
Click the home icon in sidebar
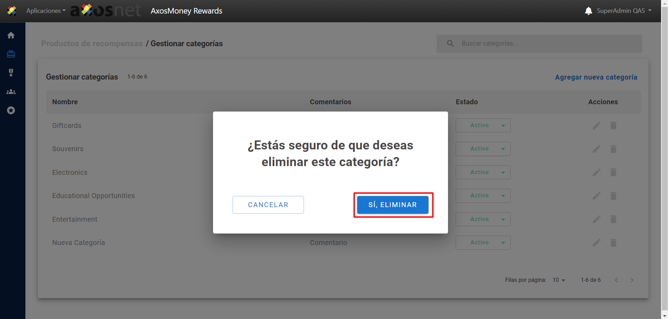point(11,35)
